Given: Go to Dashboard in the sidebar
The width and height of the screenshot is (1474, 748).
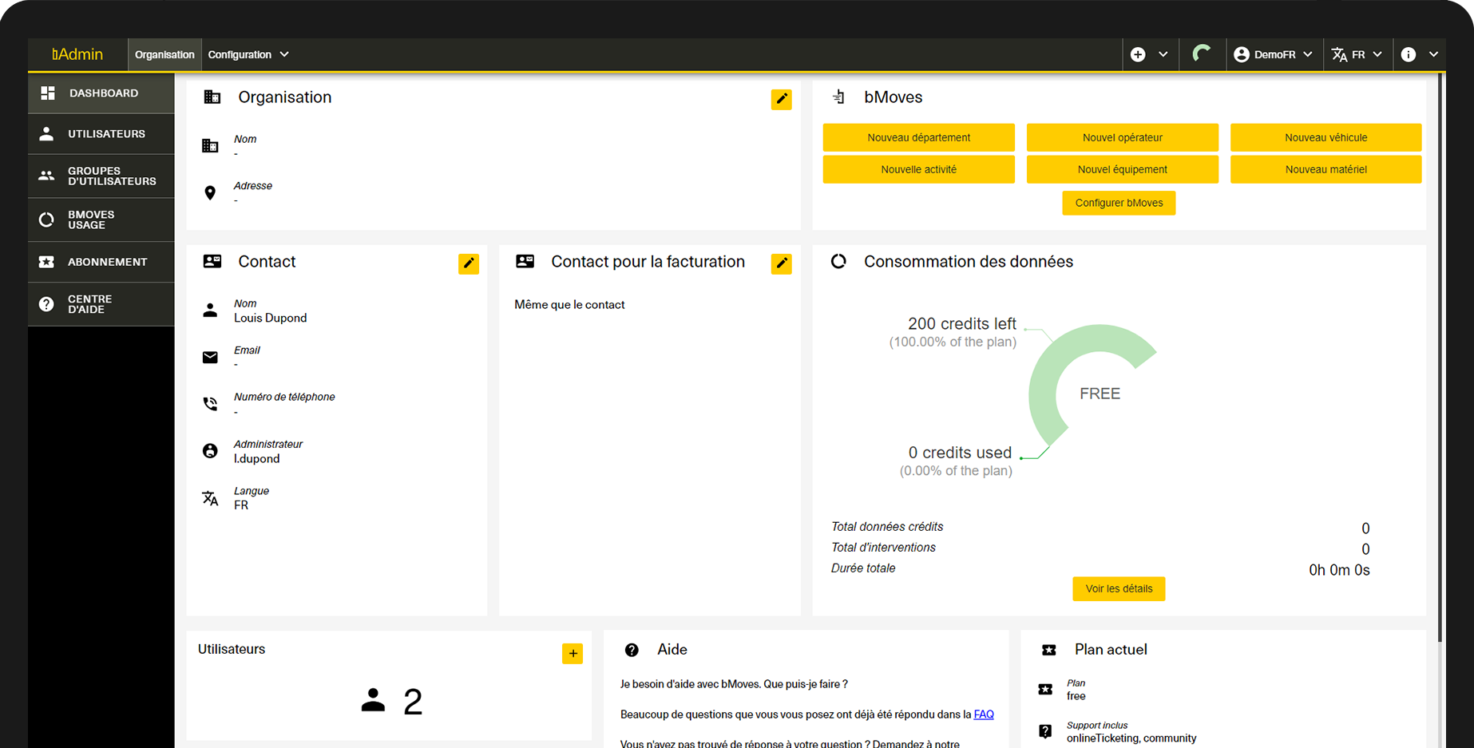Looking at the screenshot, I should tap(101, 93).
